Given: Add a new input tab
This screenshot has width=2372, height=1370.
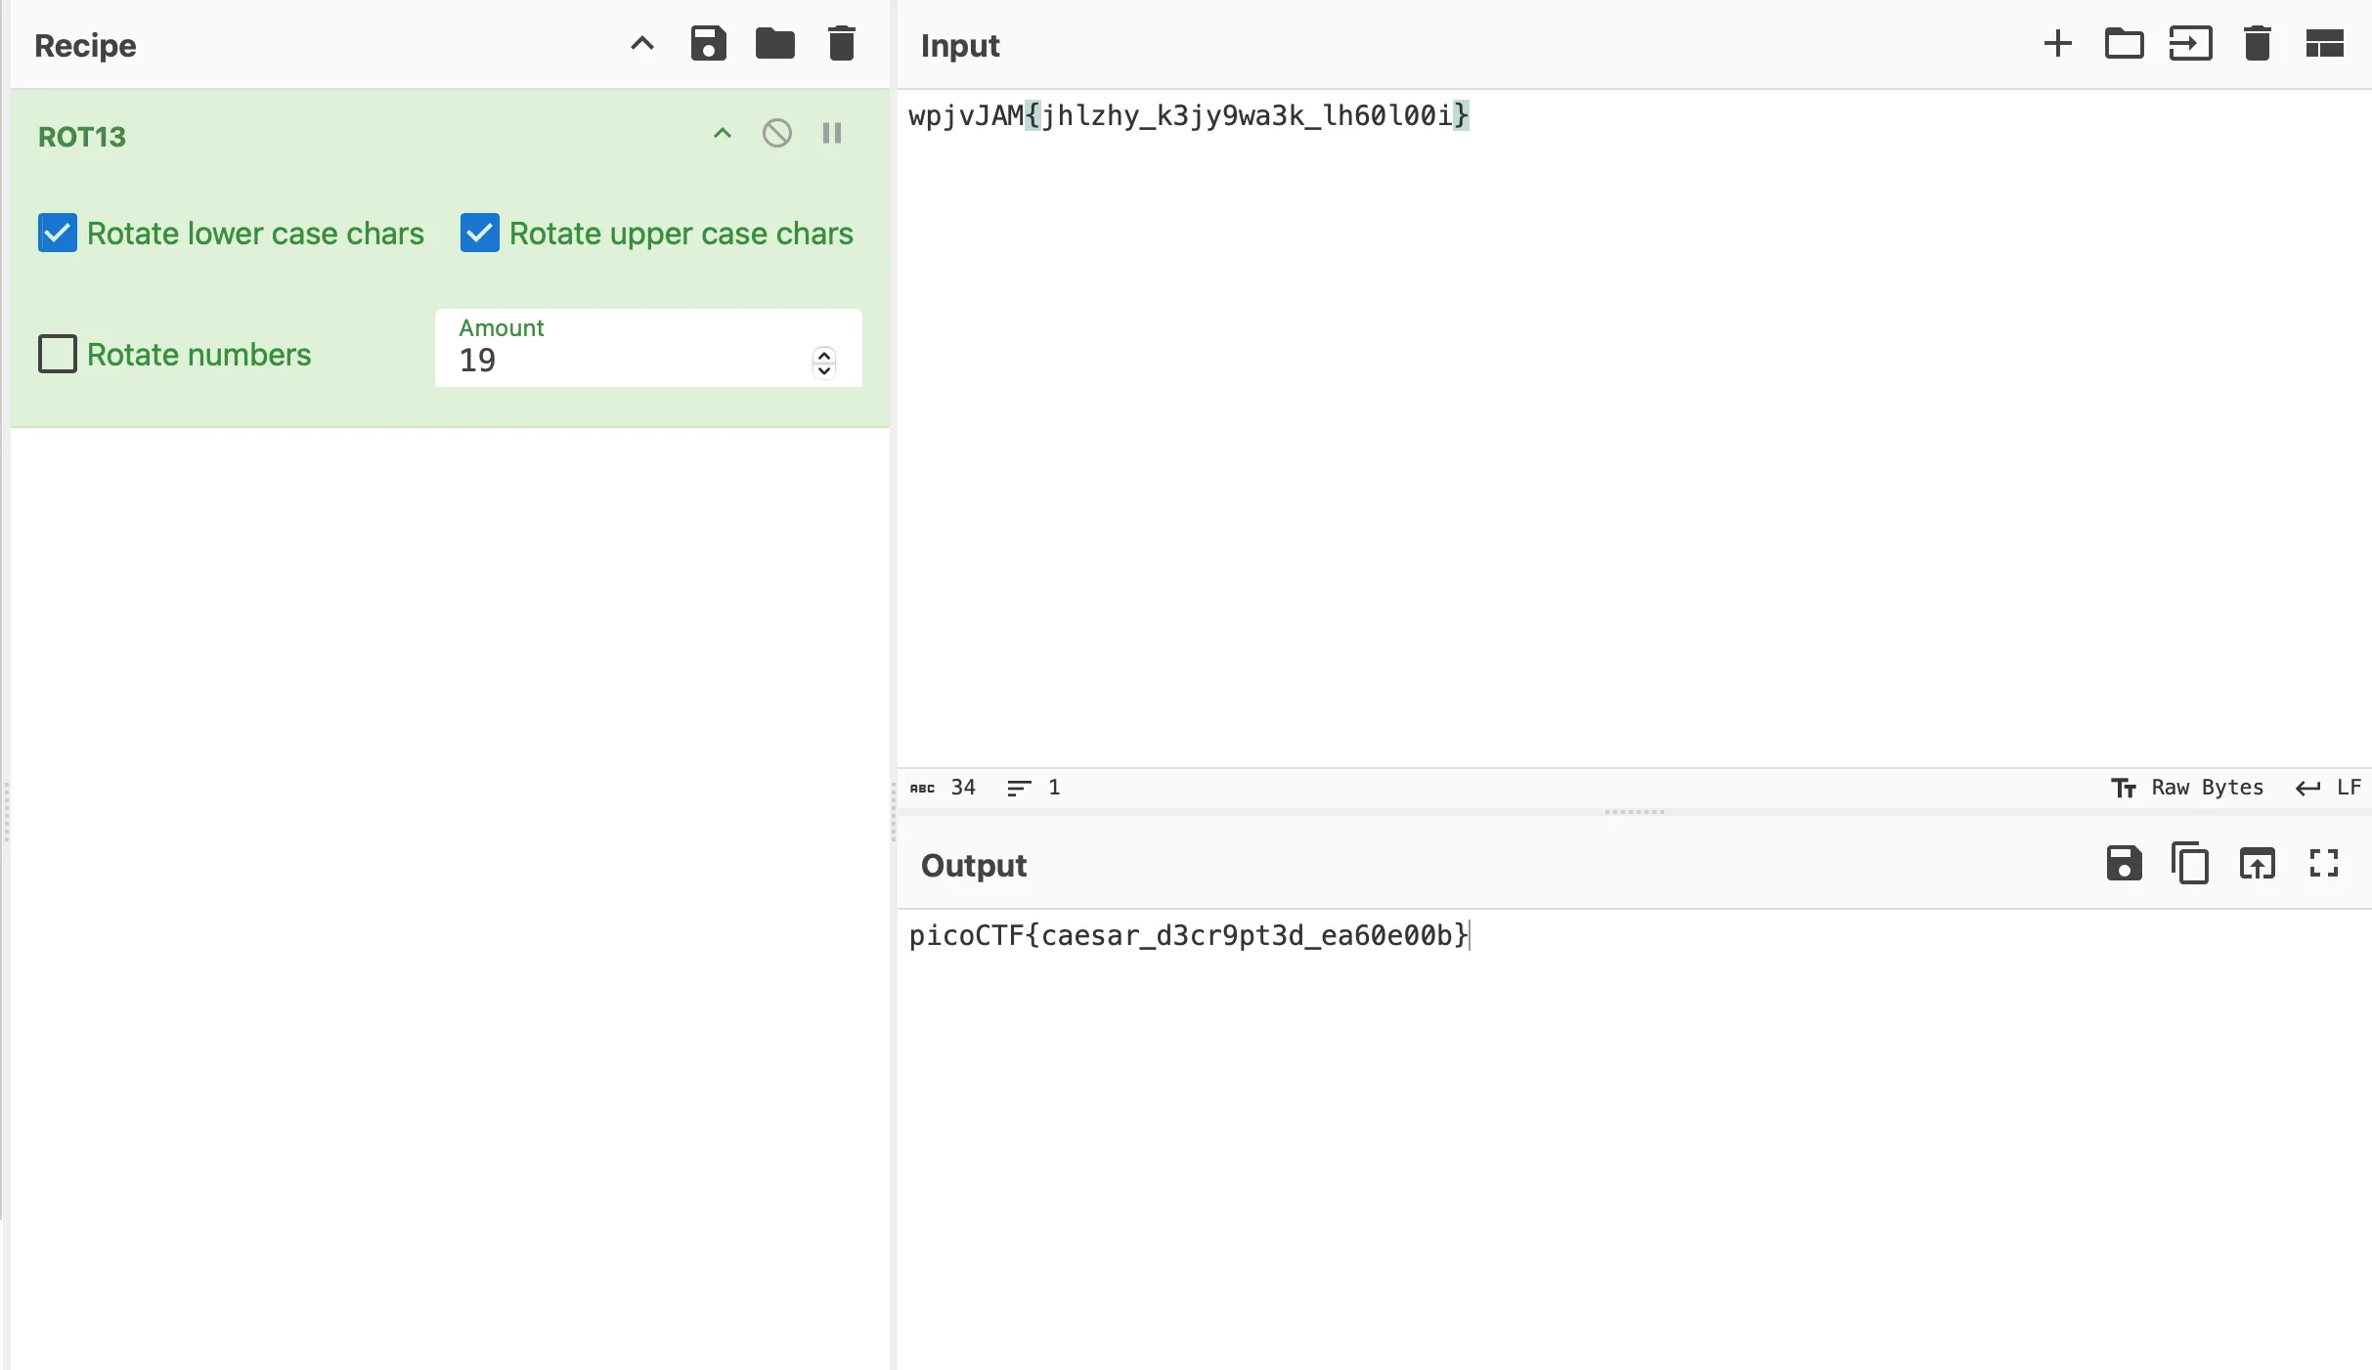Looking at the screenshot, I should (2057, 44).
